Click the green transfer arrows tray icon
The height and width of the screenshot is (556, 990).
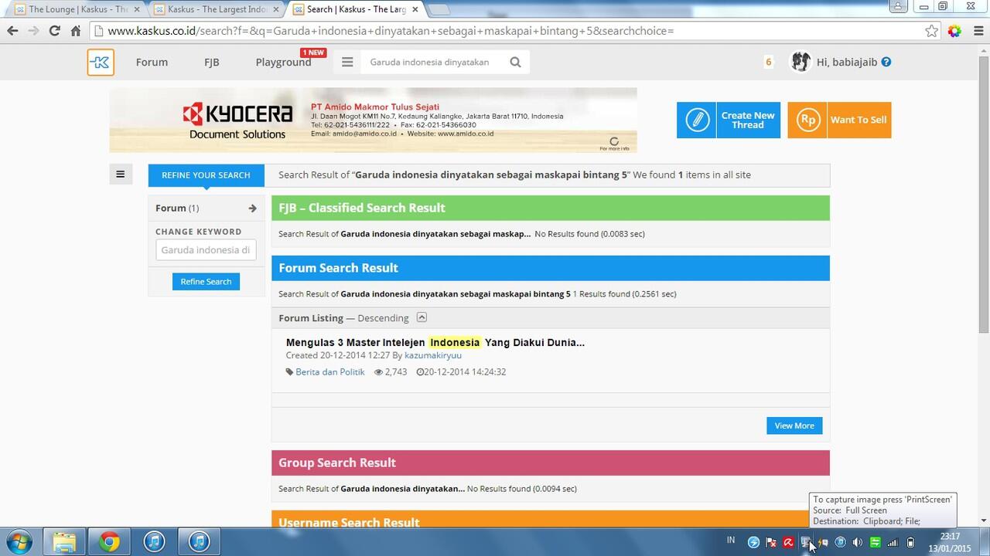(876, 543)
